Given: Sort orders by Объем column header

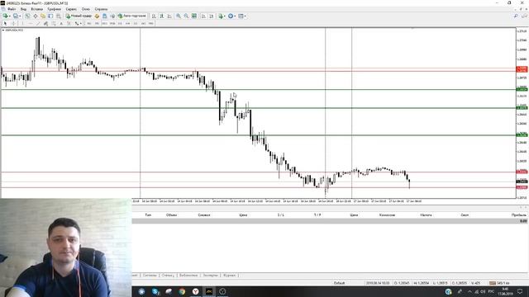Looking at the screenshot, I should [171, 214].
